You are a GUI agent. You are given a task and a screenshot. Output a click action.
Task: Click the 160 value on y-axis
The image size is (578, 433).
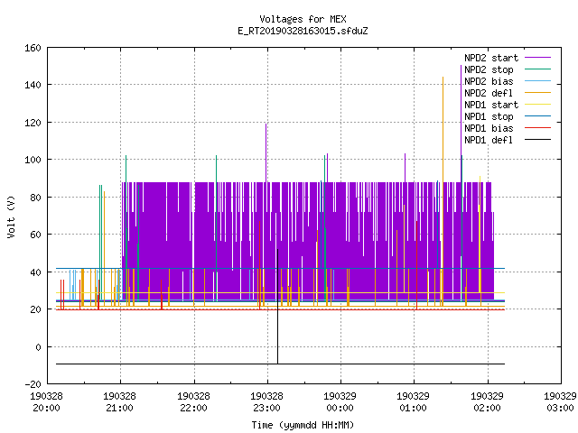pyautogui.click(x=33, y=48)
